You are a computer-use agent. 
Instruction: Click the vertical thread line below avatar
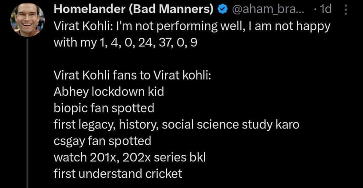coord(28,109)
